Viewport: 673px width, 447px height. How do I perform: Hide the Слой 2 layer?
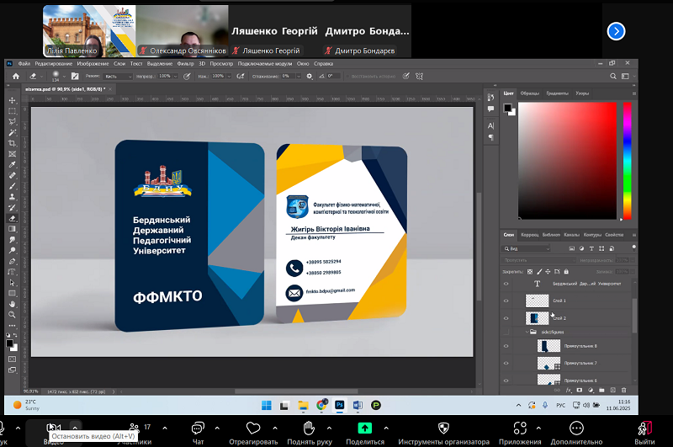pyautogui.click(x=506, y=318)
